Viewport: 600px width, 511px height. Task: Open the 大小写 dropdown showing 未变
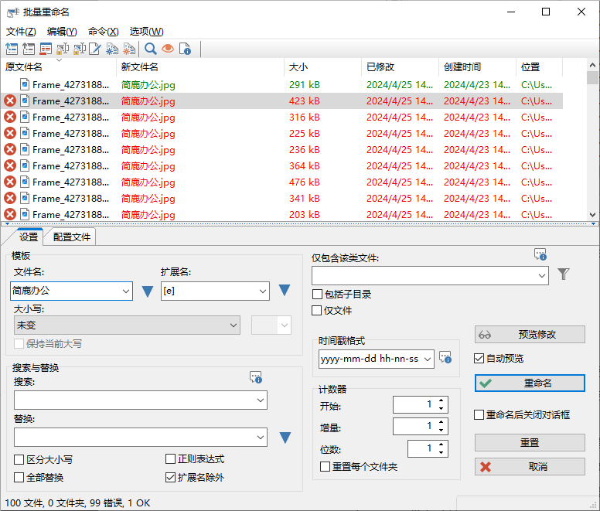coord(233,325)
